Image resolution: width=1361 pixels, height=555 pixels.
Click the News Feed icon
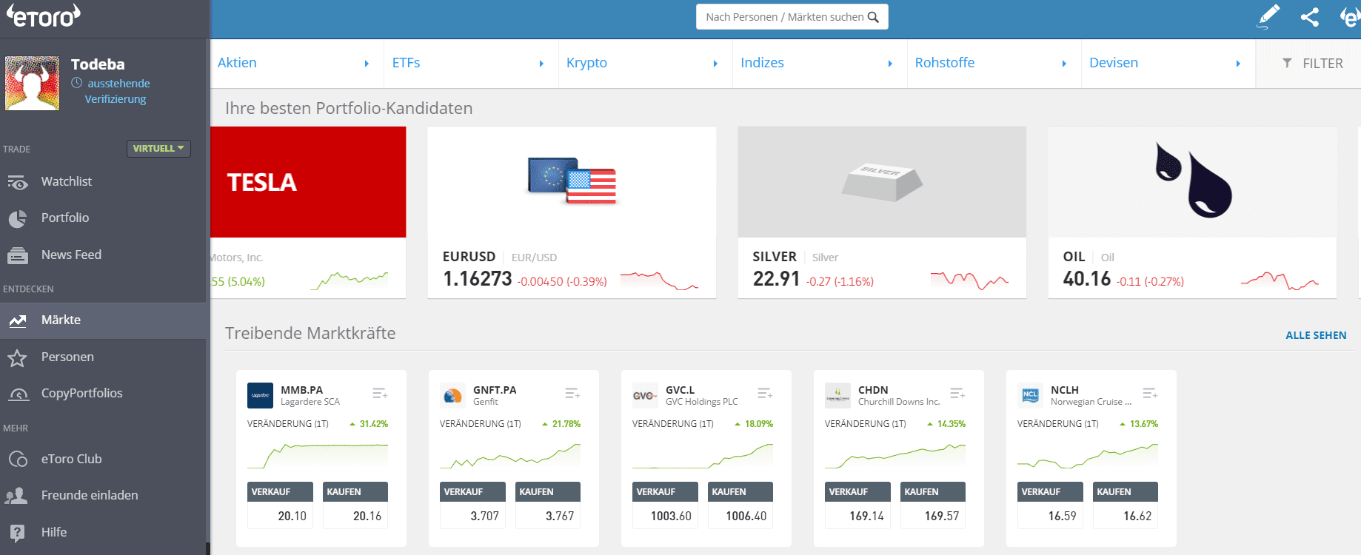18,255
